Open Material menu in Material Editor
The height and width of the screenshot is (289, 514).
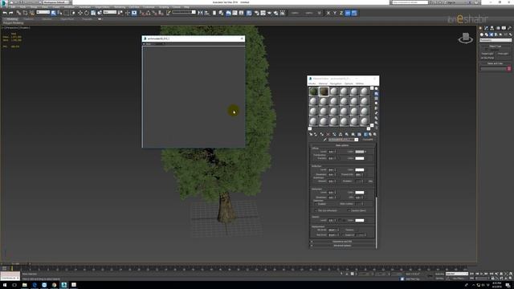tap(323, 83)
